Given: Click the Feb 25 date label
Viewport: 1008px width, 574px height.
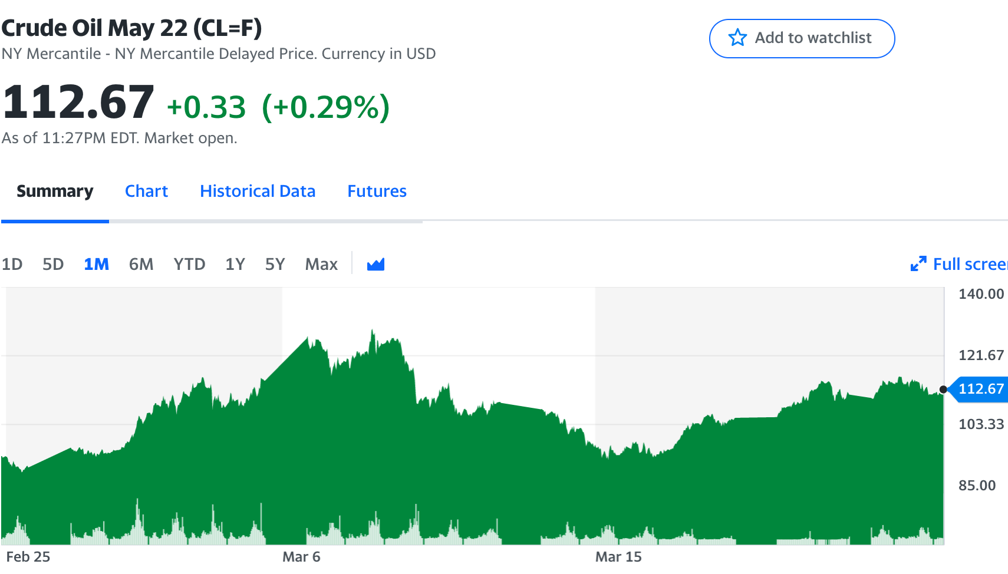Looking at the screenshot, I should (28, 557).
